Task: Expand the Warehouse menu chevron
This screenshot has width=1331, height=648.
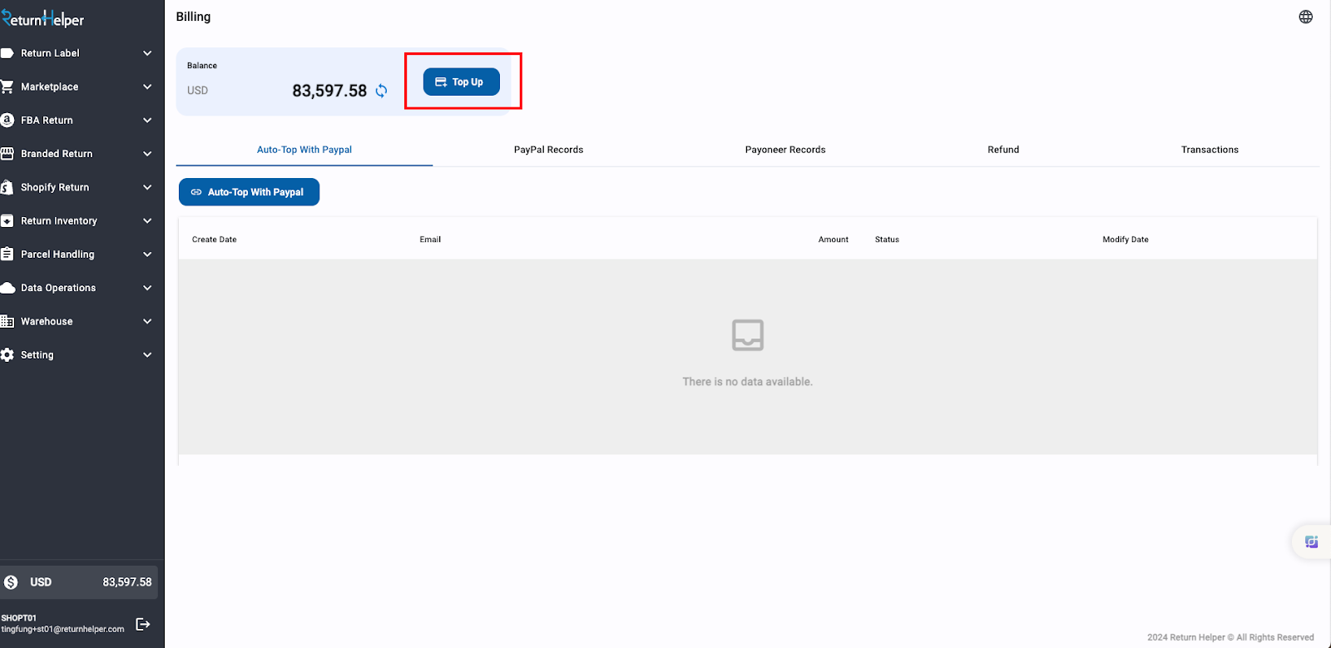Action: tap(147, 321)
